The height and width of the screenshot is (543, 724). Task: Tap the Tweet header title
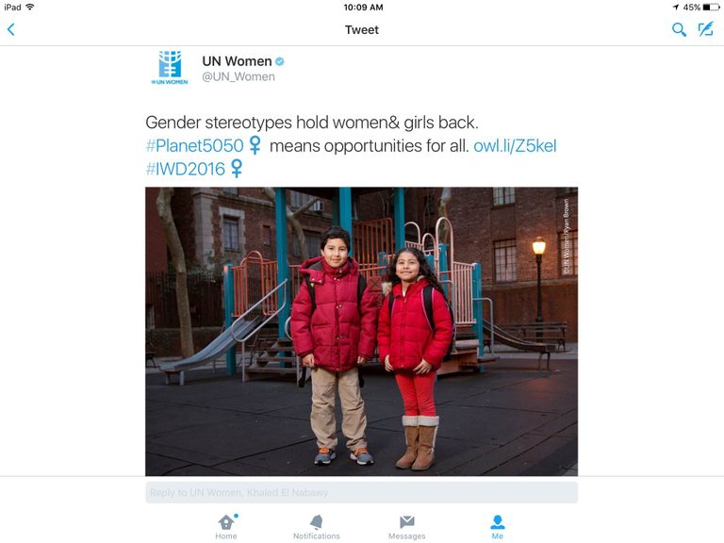click(x=362, y=30)
